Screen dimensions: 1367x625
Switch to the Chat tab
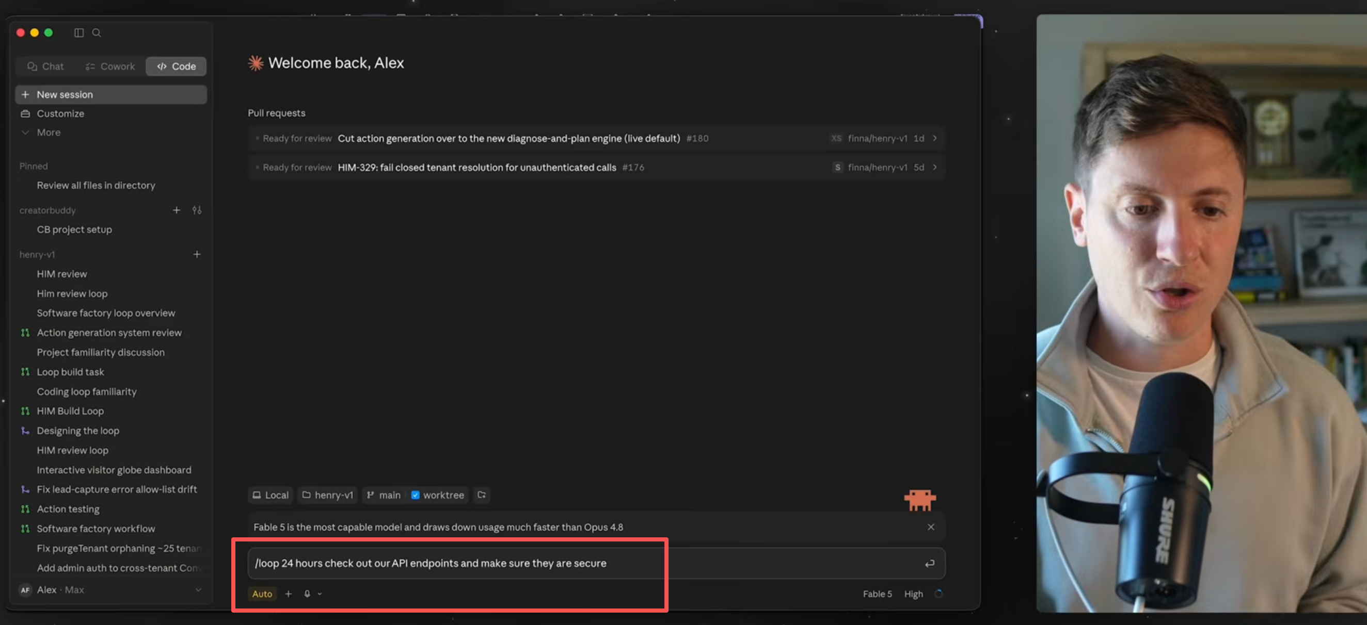(45, 67)
